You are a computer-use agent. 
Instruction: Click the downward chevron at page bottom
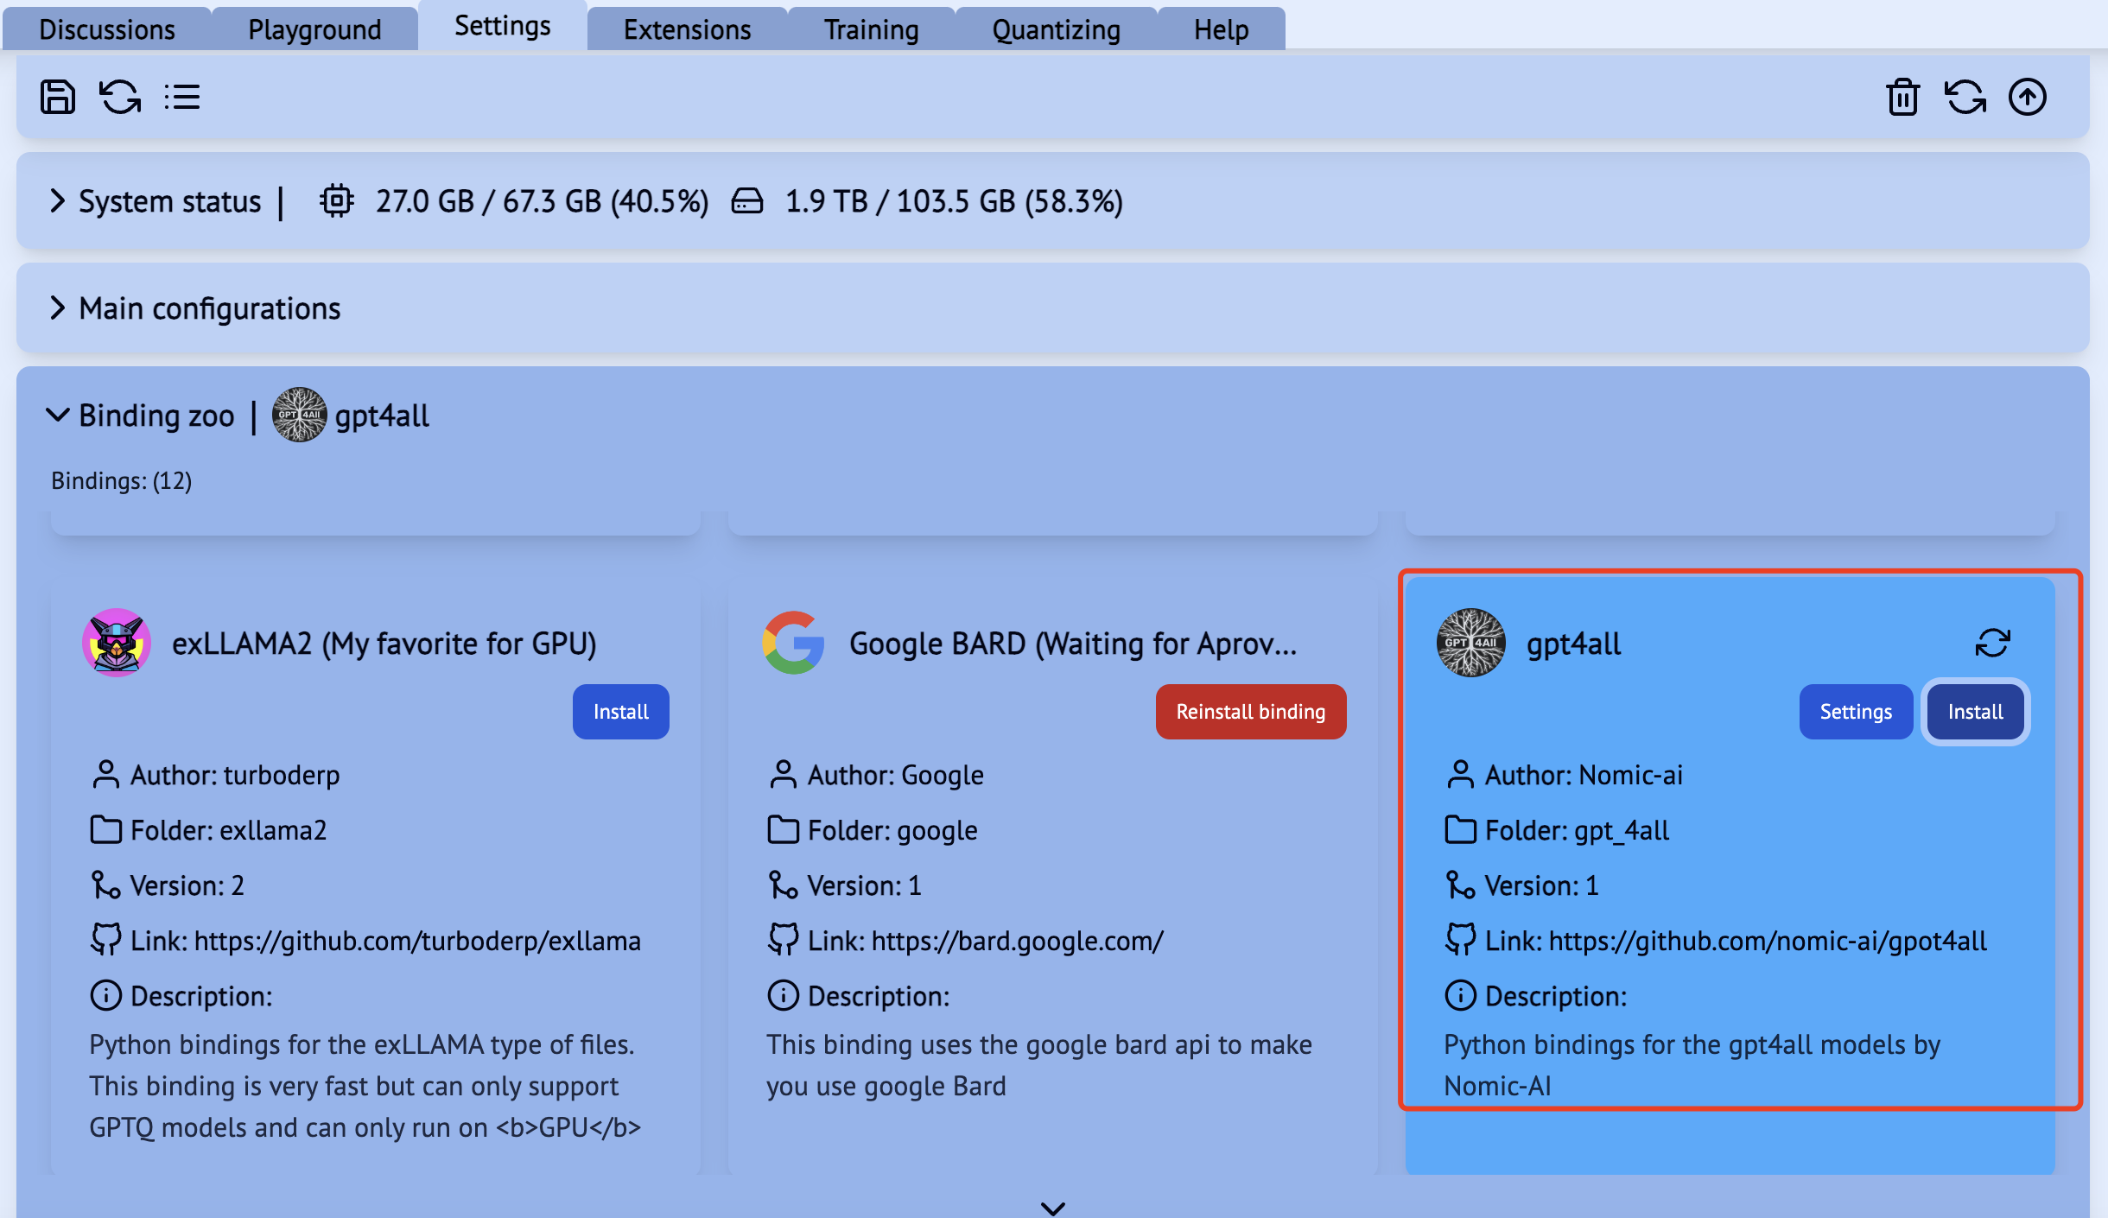coord(1052,1208)
